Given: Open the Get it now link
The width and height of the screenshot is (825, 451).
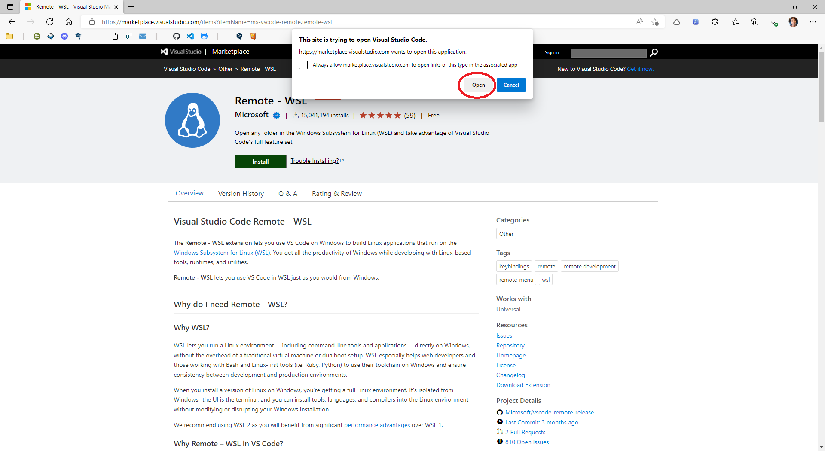Looking at the screenshot, I should pyautogui.click(x=640, y=69).
